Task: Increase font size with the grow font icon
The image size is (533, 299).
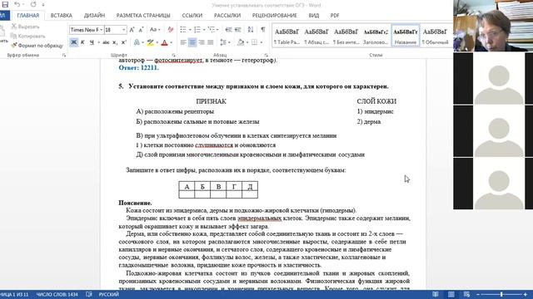Action: point(132,30)
